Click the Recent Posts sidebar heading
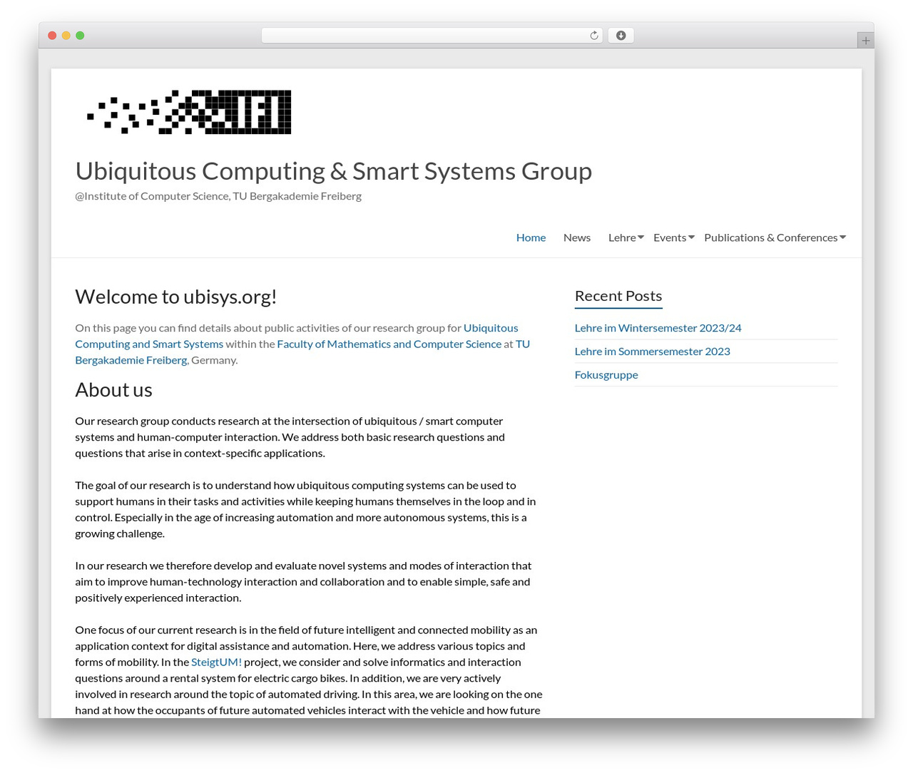The height and width of the screenshot is (773, 913). pos(618,296)
